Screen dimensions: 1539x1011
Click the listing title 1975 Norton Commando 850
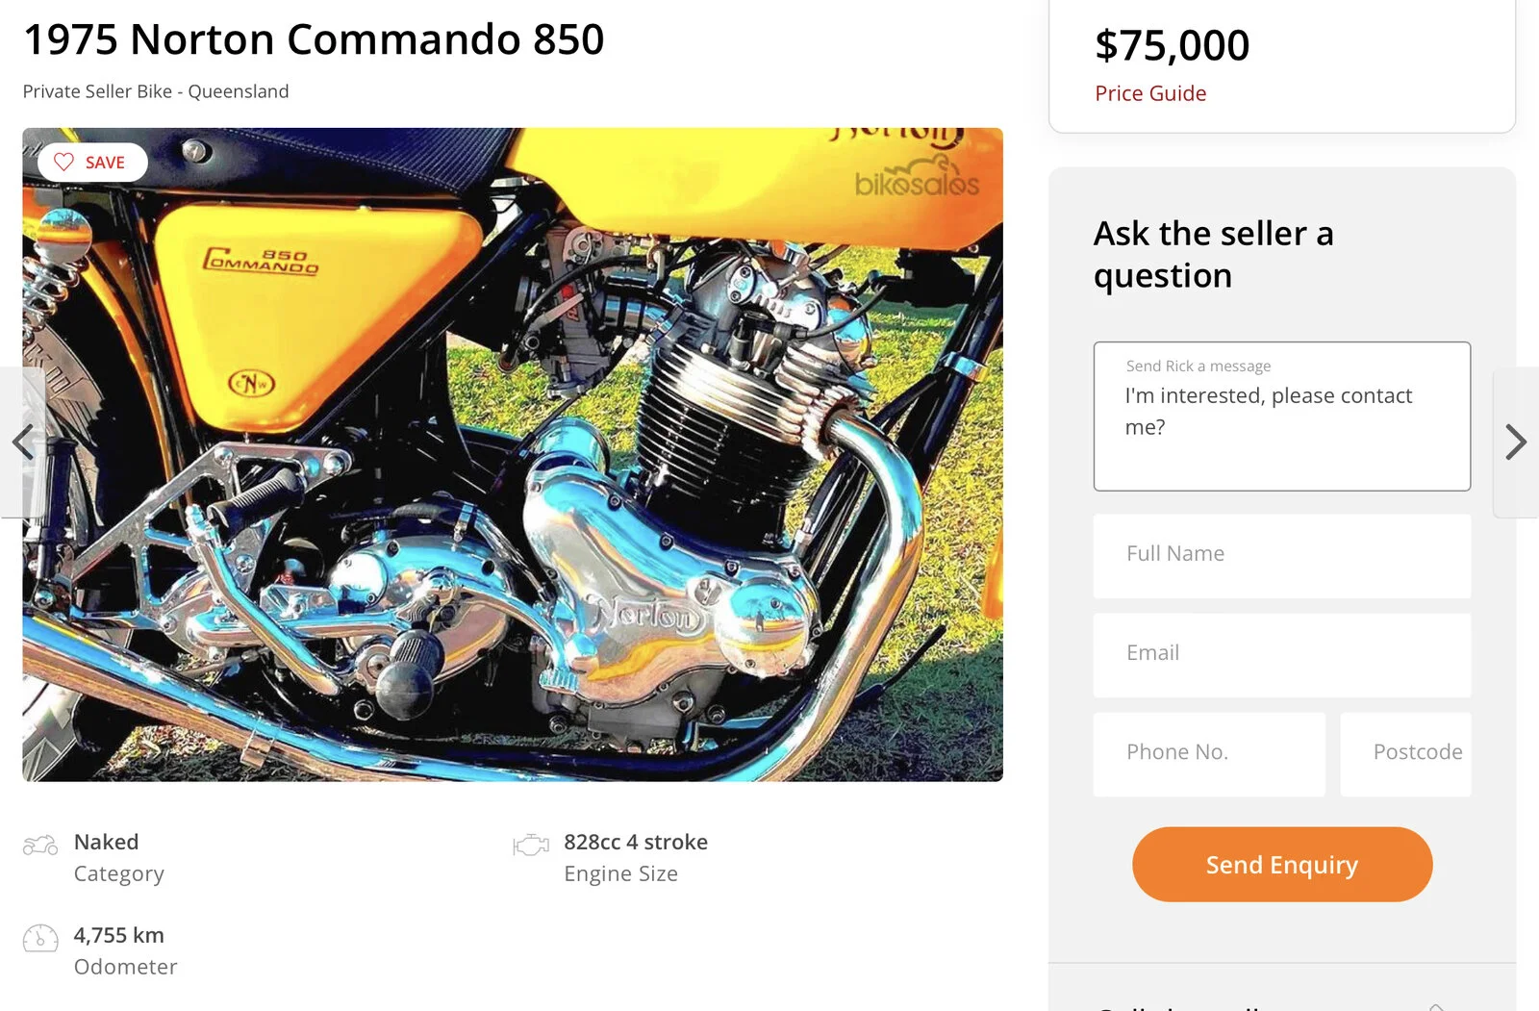coord(313,40)
